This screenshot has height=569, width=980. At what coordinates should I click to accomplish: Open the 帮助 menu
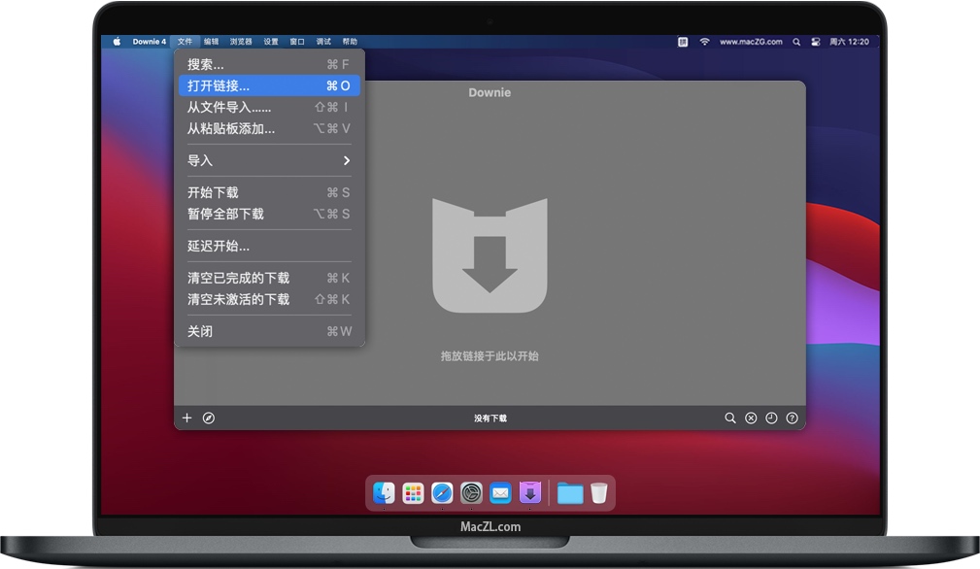point(350,41)
